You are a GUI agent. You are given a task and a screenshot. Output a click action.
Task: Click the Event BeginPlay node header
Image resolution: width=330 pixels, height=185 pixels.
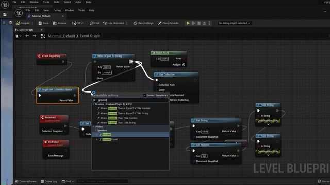pos(52,56)
